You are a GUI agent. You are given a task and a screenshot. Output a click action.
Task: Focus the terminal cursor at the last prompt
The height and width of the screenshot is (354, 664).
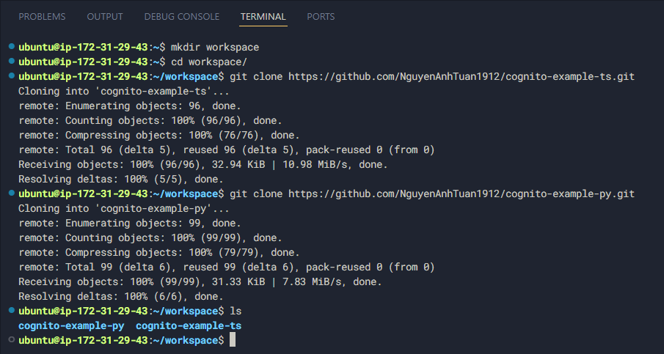[233, 341]
